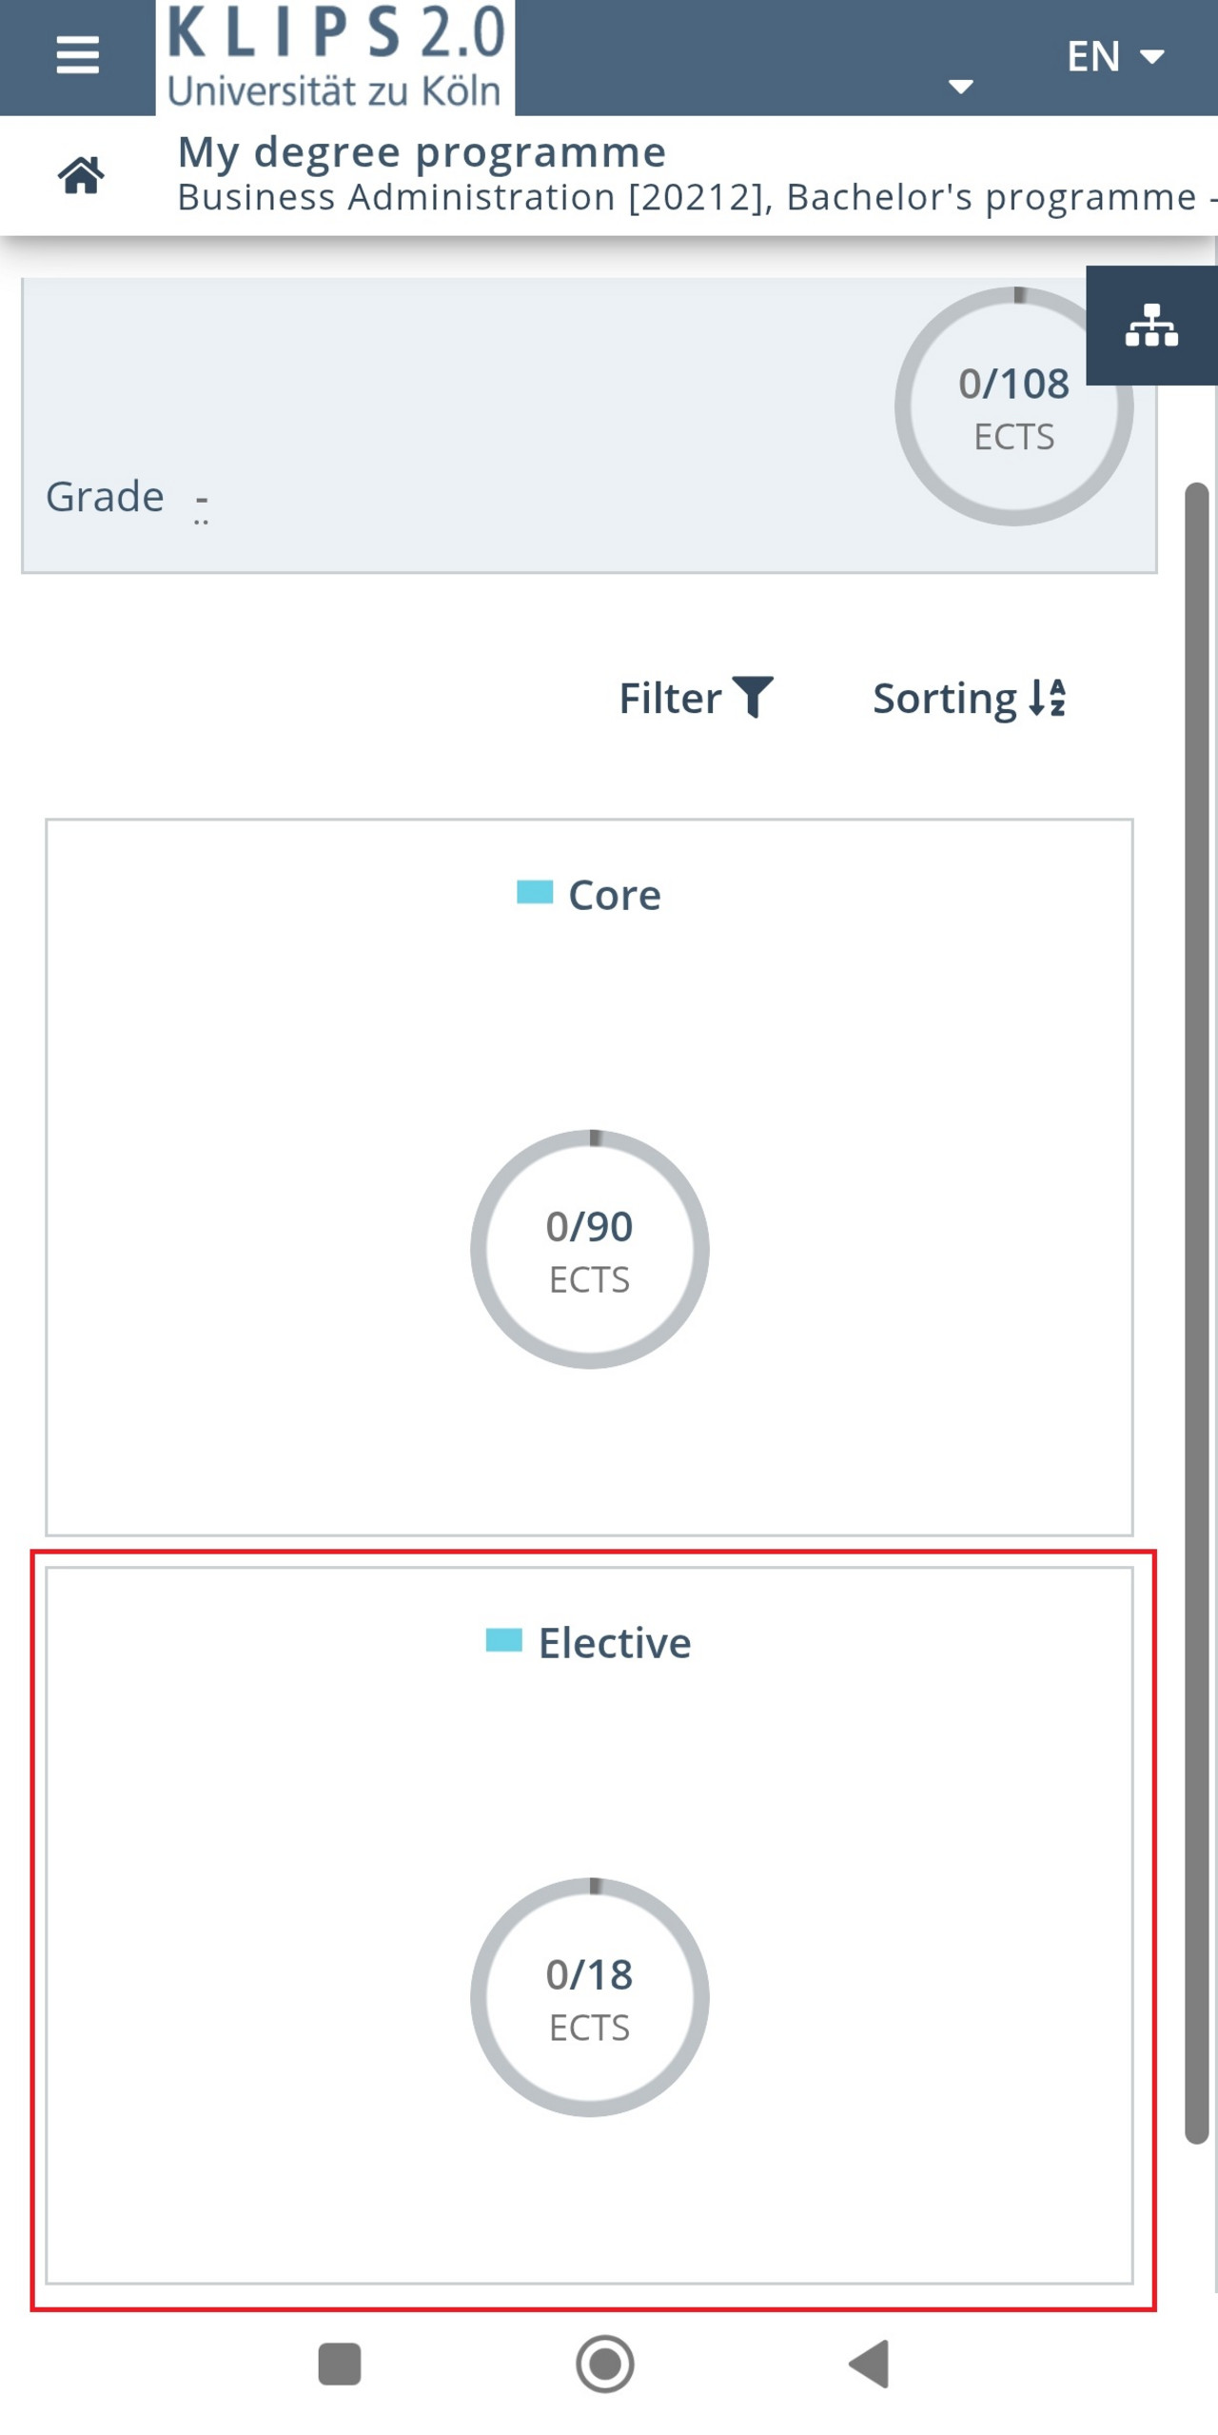Image resolution: width=1218 pixels, height=2435 pixels.
Task: Select the Elective module card
Action: click(589, 1925)
